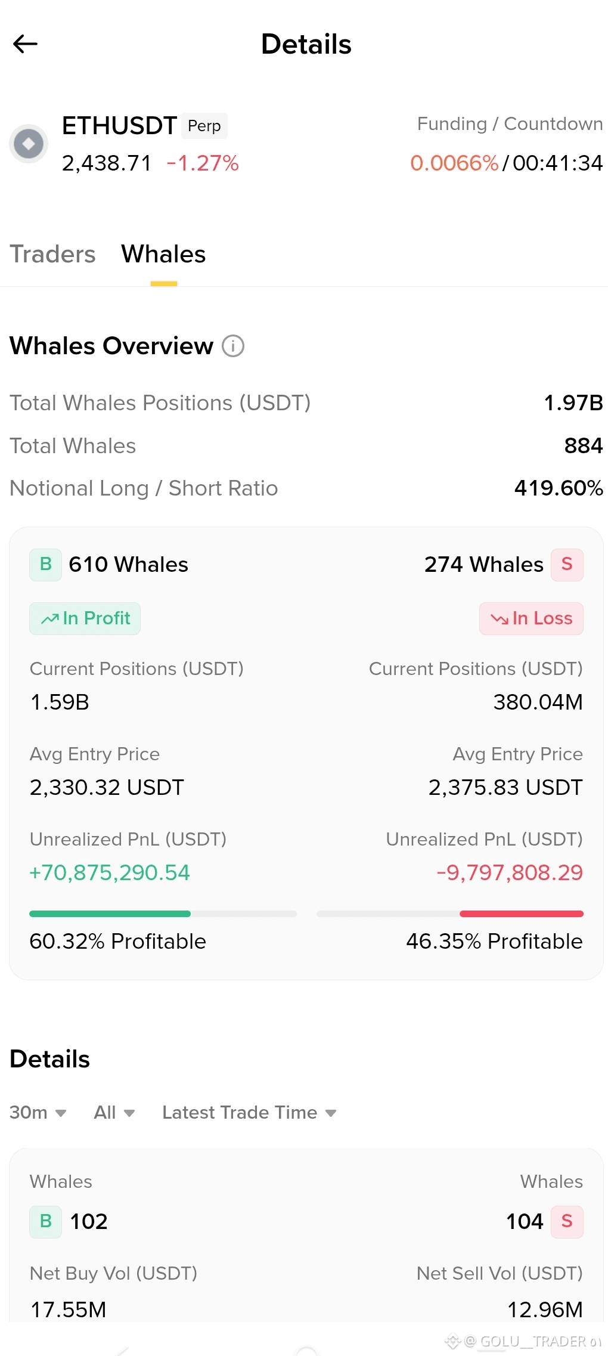This screenshot has height=1356, width=608.
Task: Select the Whales tab
Action: (163, 255)
